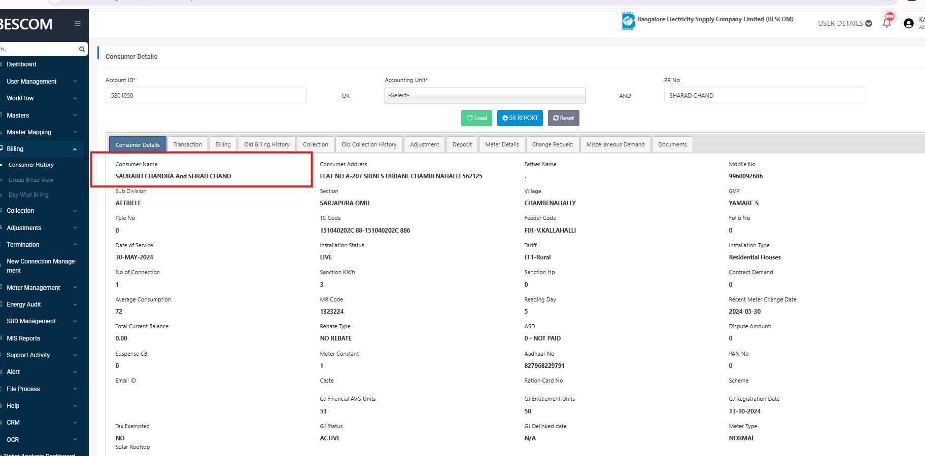Expand the Alert sidebar menu
The height and width of the screenshot is (456, 925).
click(x=42, y=372)
